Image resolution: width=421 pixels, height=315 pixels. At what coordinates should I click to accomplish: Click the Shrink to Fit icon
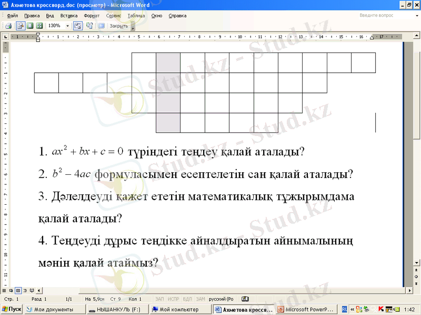[88, 25]
